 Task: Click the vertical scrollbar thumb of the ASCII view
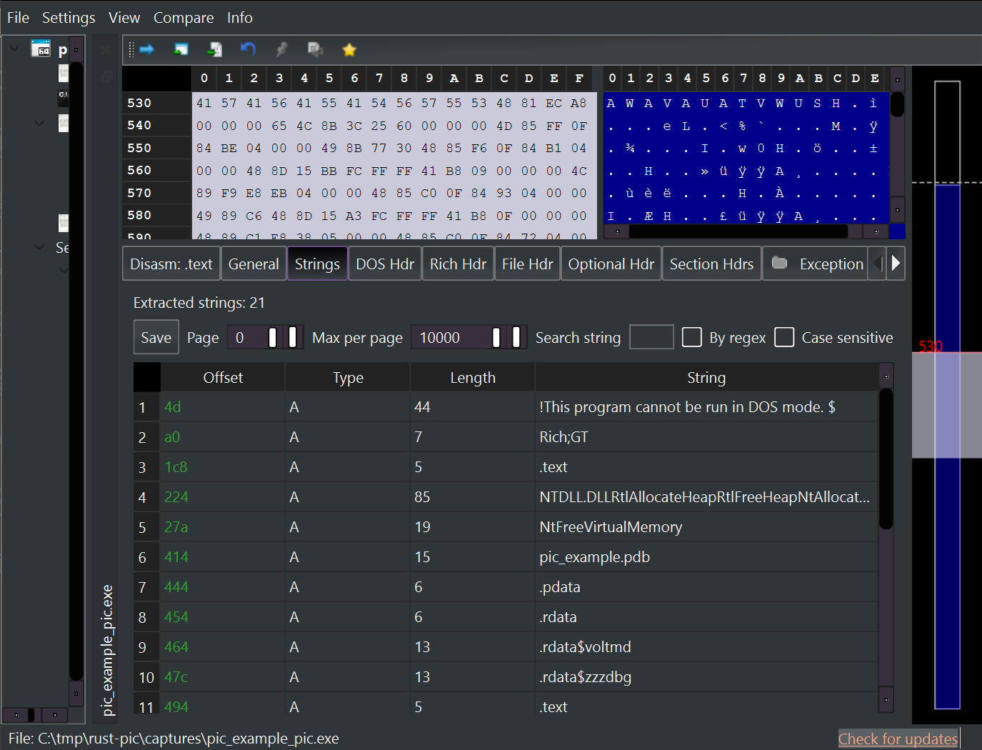[x=898, y=104]
